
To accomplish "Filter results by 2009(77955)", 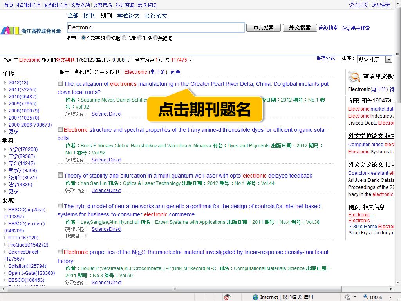I will click(x=22, y=103).
